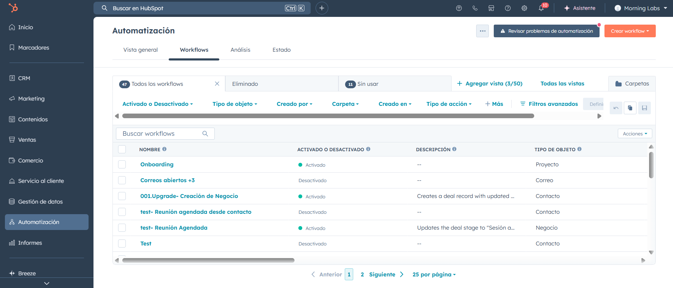Click the quick-create plus icon

click(322, 8)
